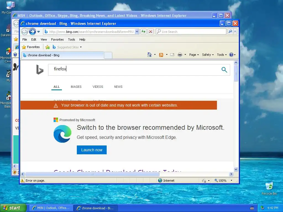283x212 pixels.
Task: Click the horizontal scrollbar thumb
Action: (x=92, y=174)
